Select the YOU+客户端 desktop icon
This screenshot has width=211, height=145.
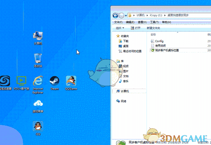point(21,83)
